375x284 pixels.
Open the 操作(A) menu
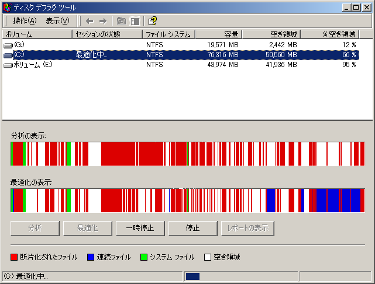click(25, 21)
